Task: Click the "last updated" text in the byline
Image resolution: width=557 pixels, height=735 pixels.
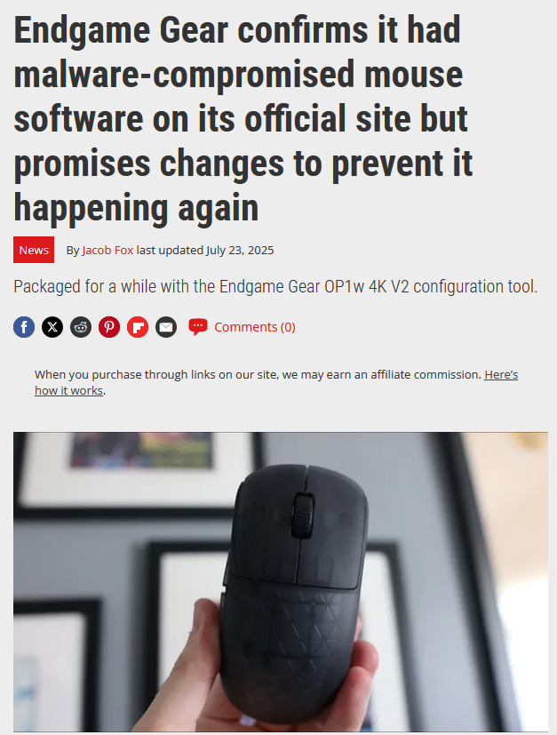Action: coord(170,251)
